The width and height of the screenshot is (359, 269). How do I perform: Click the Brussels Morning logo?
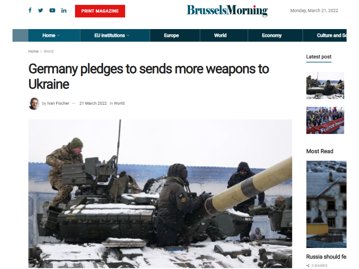(227, 11)
